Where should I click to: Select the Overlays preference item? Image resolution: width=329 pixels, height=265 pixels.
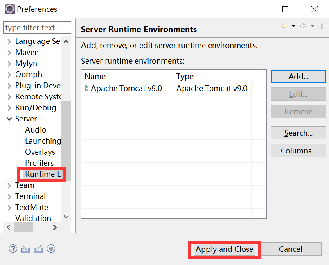(x=40, y=152)
